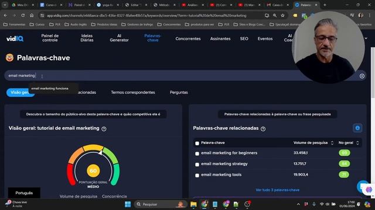Check email marketing tools row

coord(197,176)
